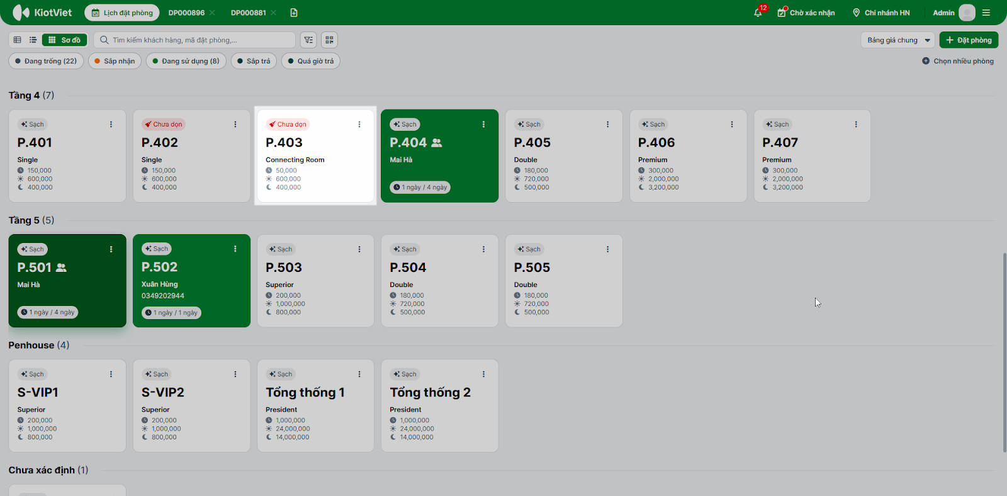
Task: Open more options for Tổng thống 2
Action: [483, 374]
